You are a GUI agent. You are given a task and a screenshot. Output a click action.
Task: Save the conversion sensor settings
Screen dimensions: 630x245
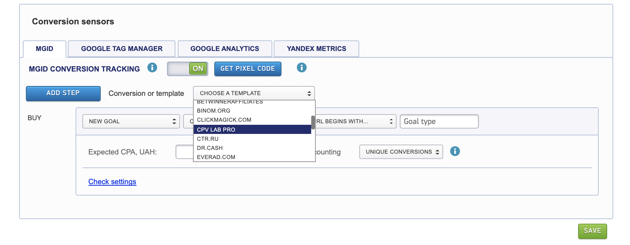click(x=592, y=231)
